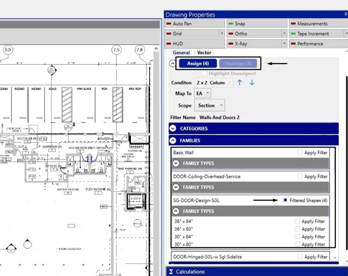Click the Unassign (4) button
The image size is (348, 276).
238,64
